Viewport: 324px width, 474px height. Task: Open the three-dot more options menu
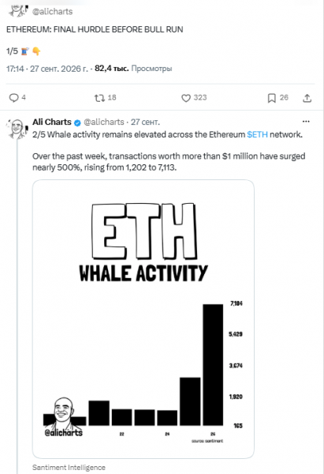click(x=306, y=122)
